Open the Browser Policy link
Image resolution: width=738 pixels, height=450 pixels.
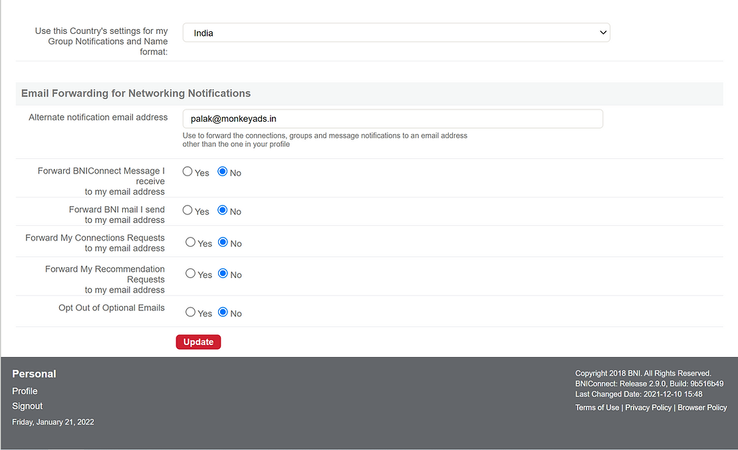click(702, 407)
